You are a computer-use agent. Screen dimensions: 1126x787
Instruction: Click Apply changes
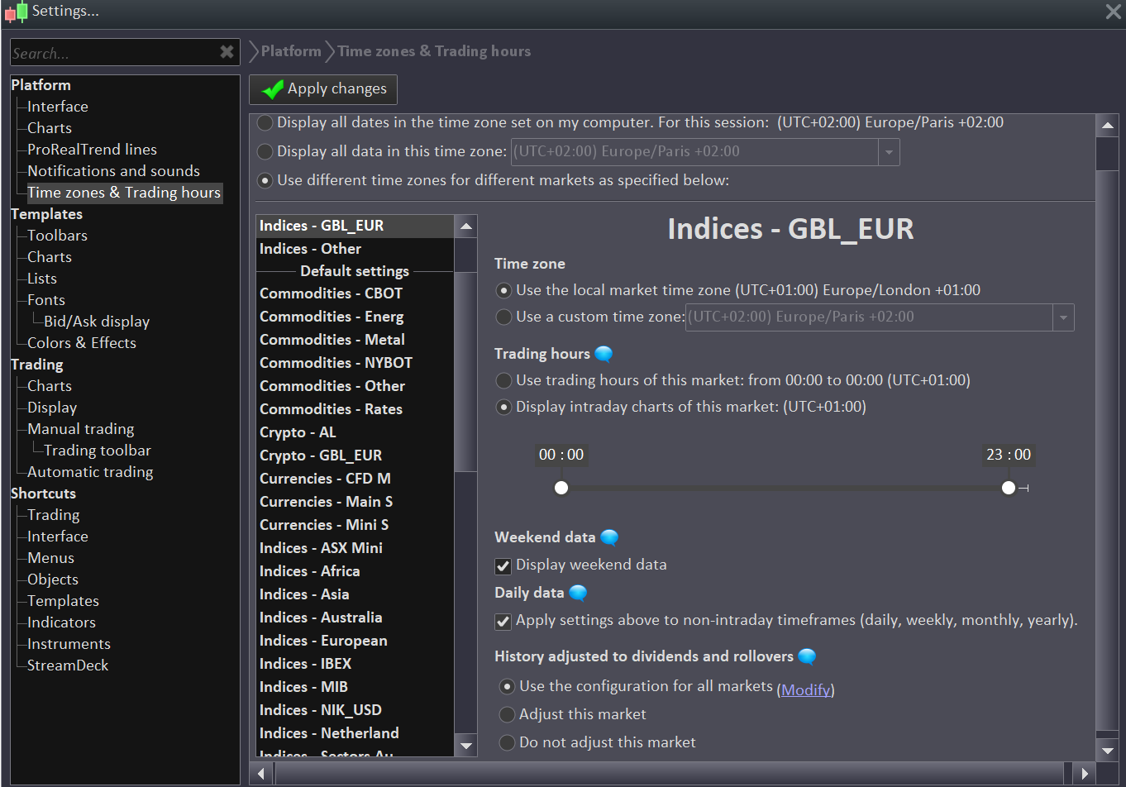click(323, 89)
